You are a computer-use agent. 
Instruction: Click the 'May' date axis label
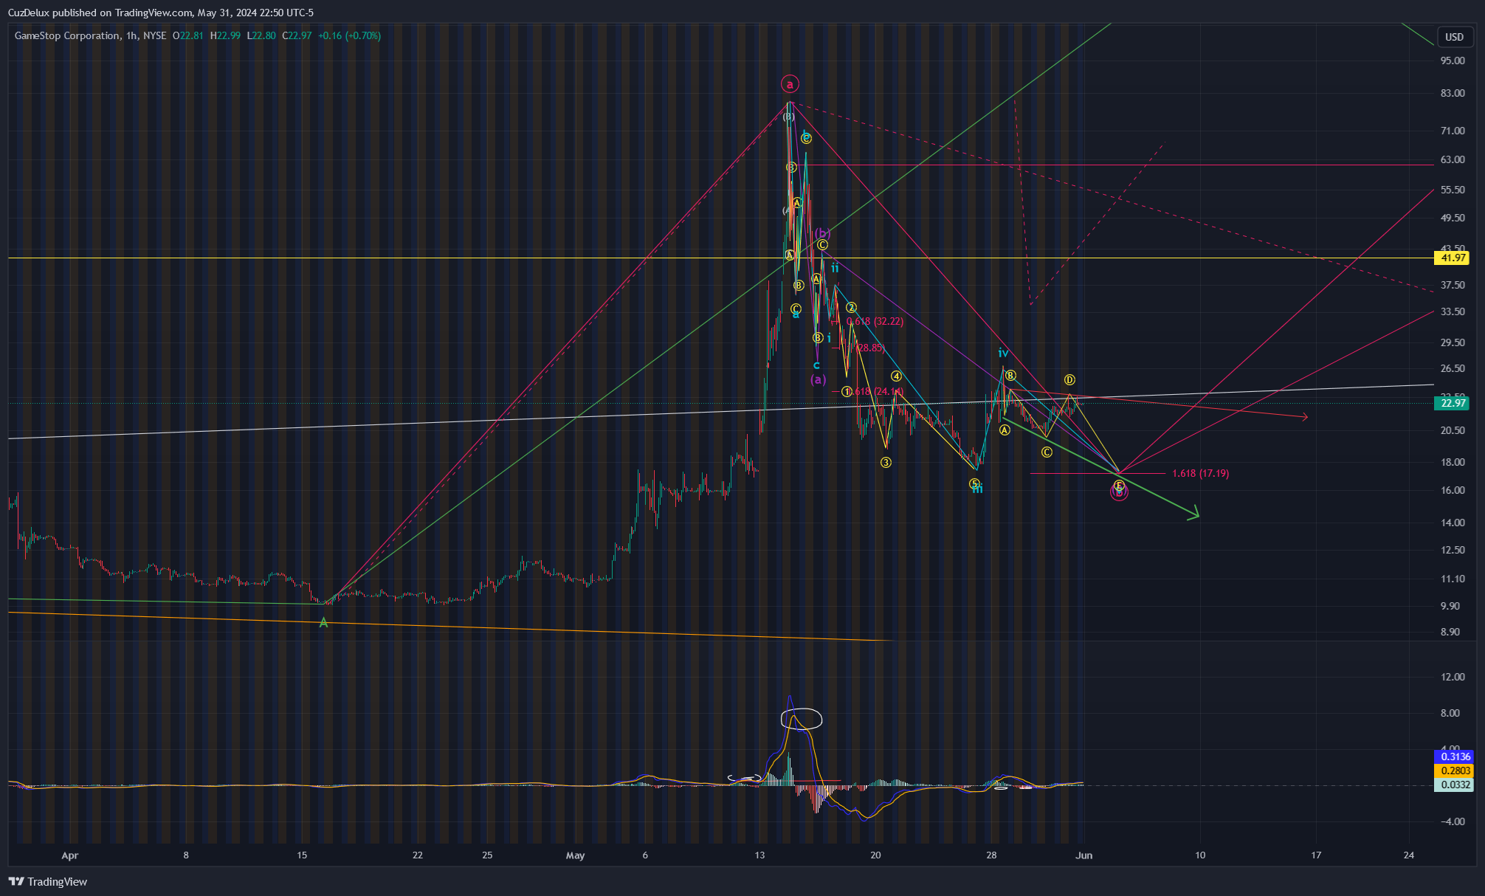point(575,855)
